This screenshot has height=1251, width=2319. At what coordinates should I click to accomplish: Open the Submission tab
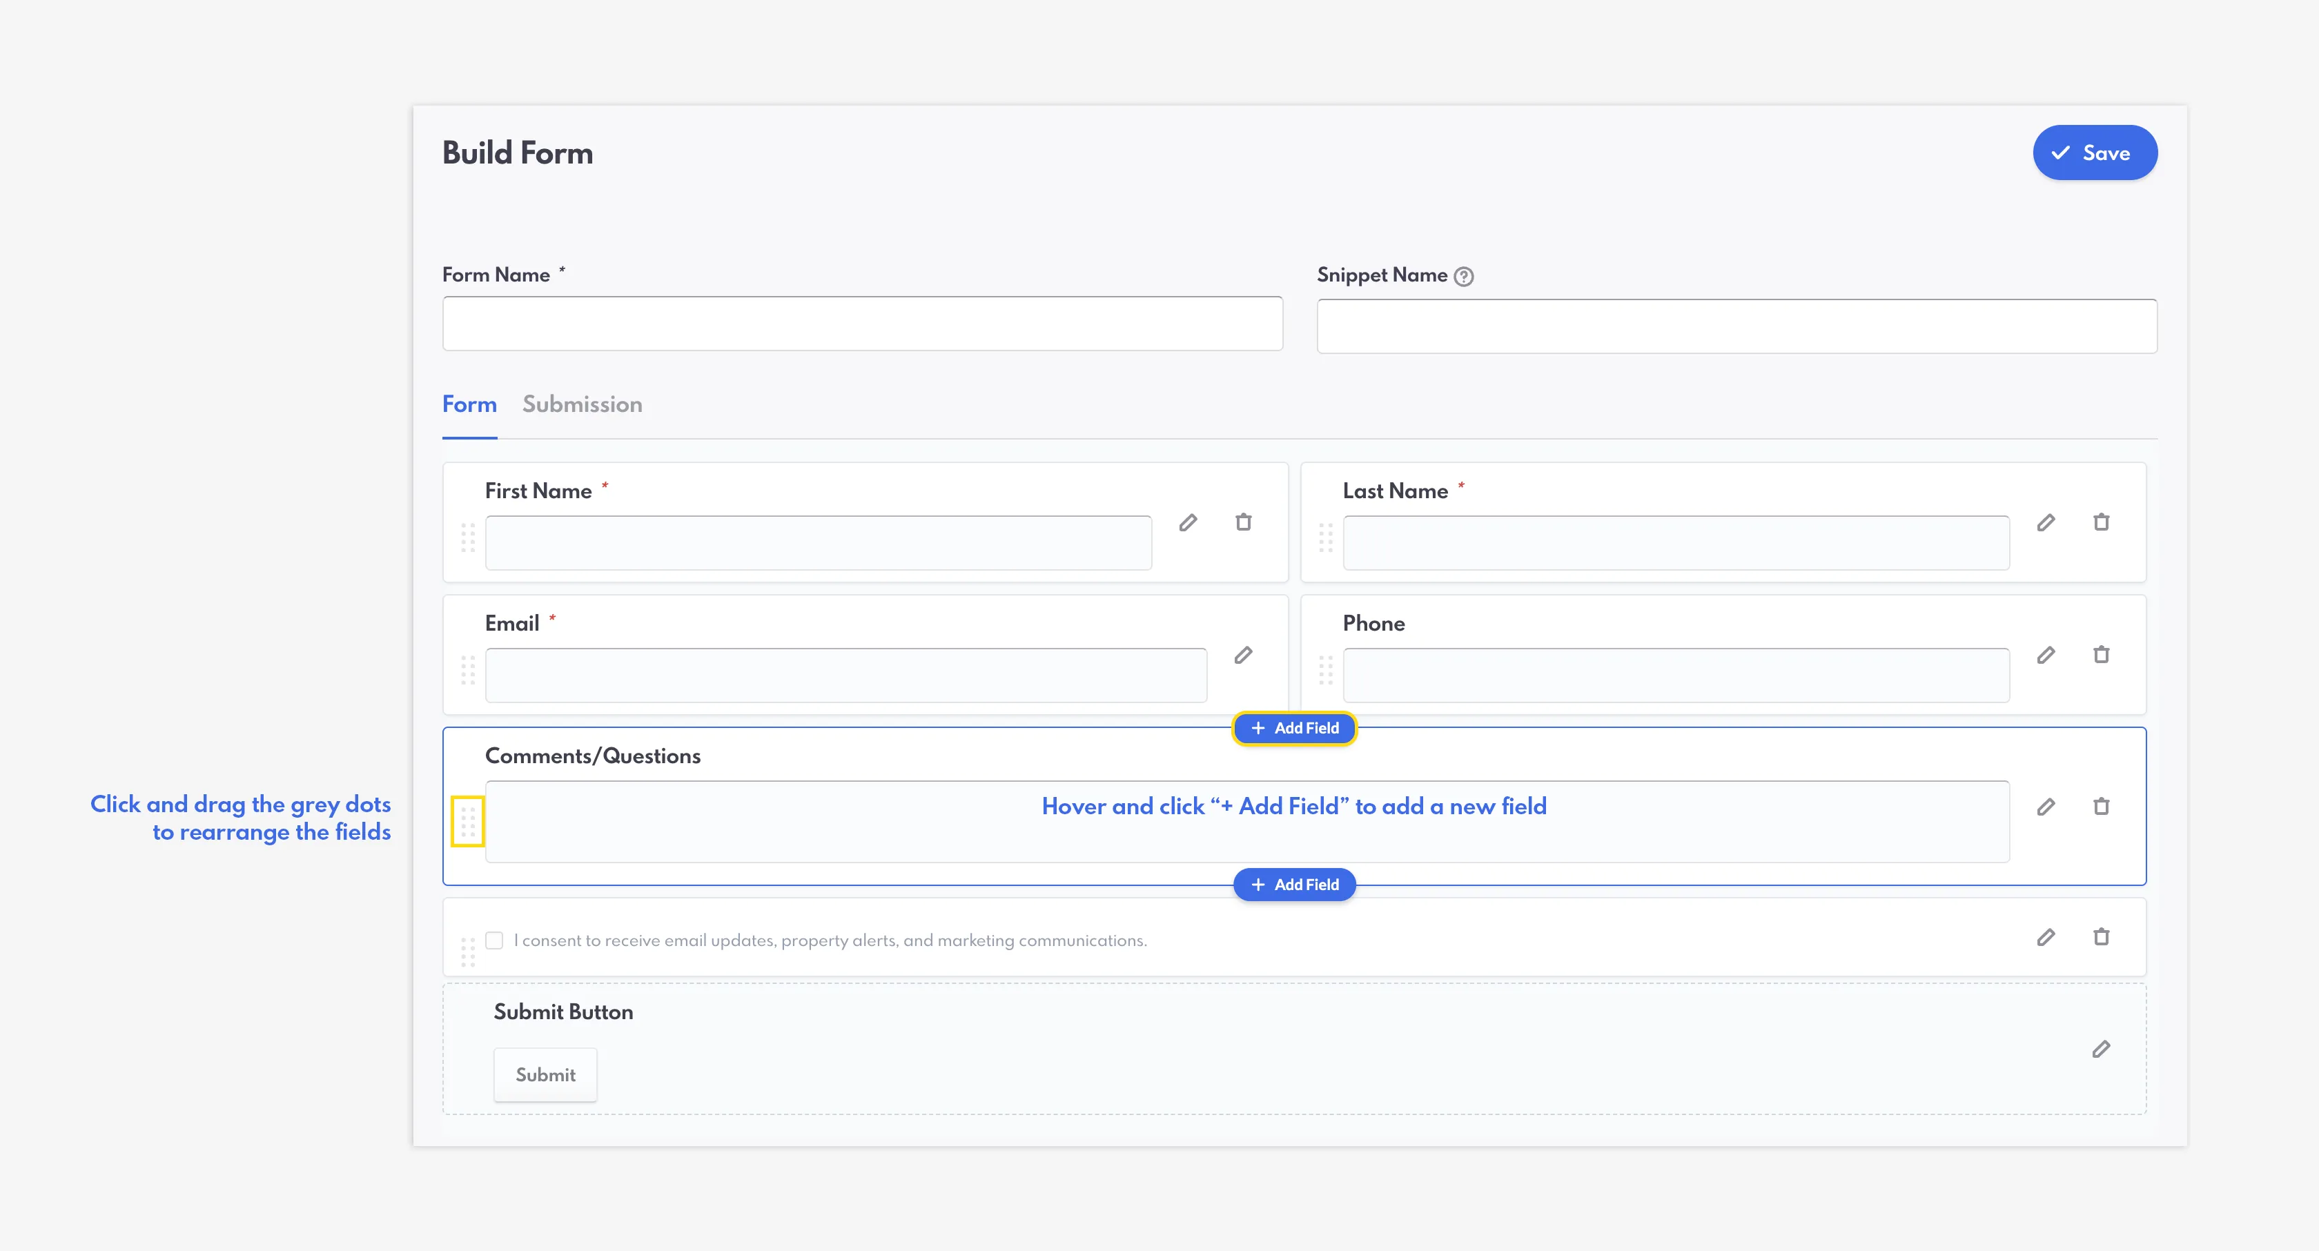click(583, 404)
